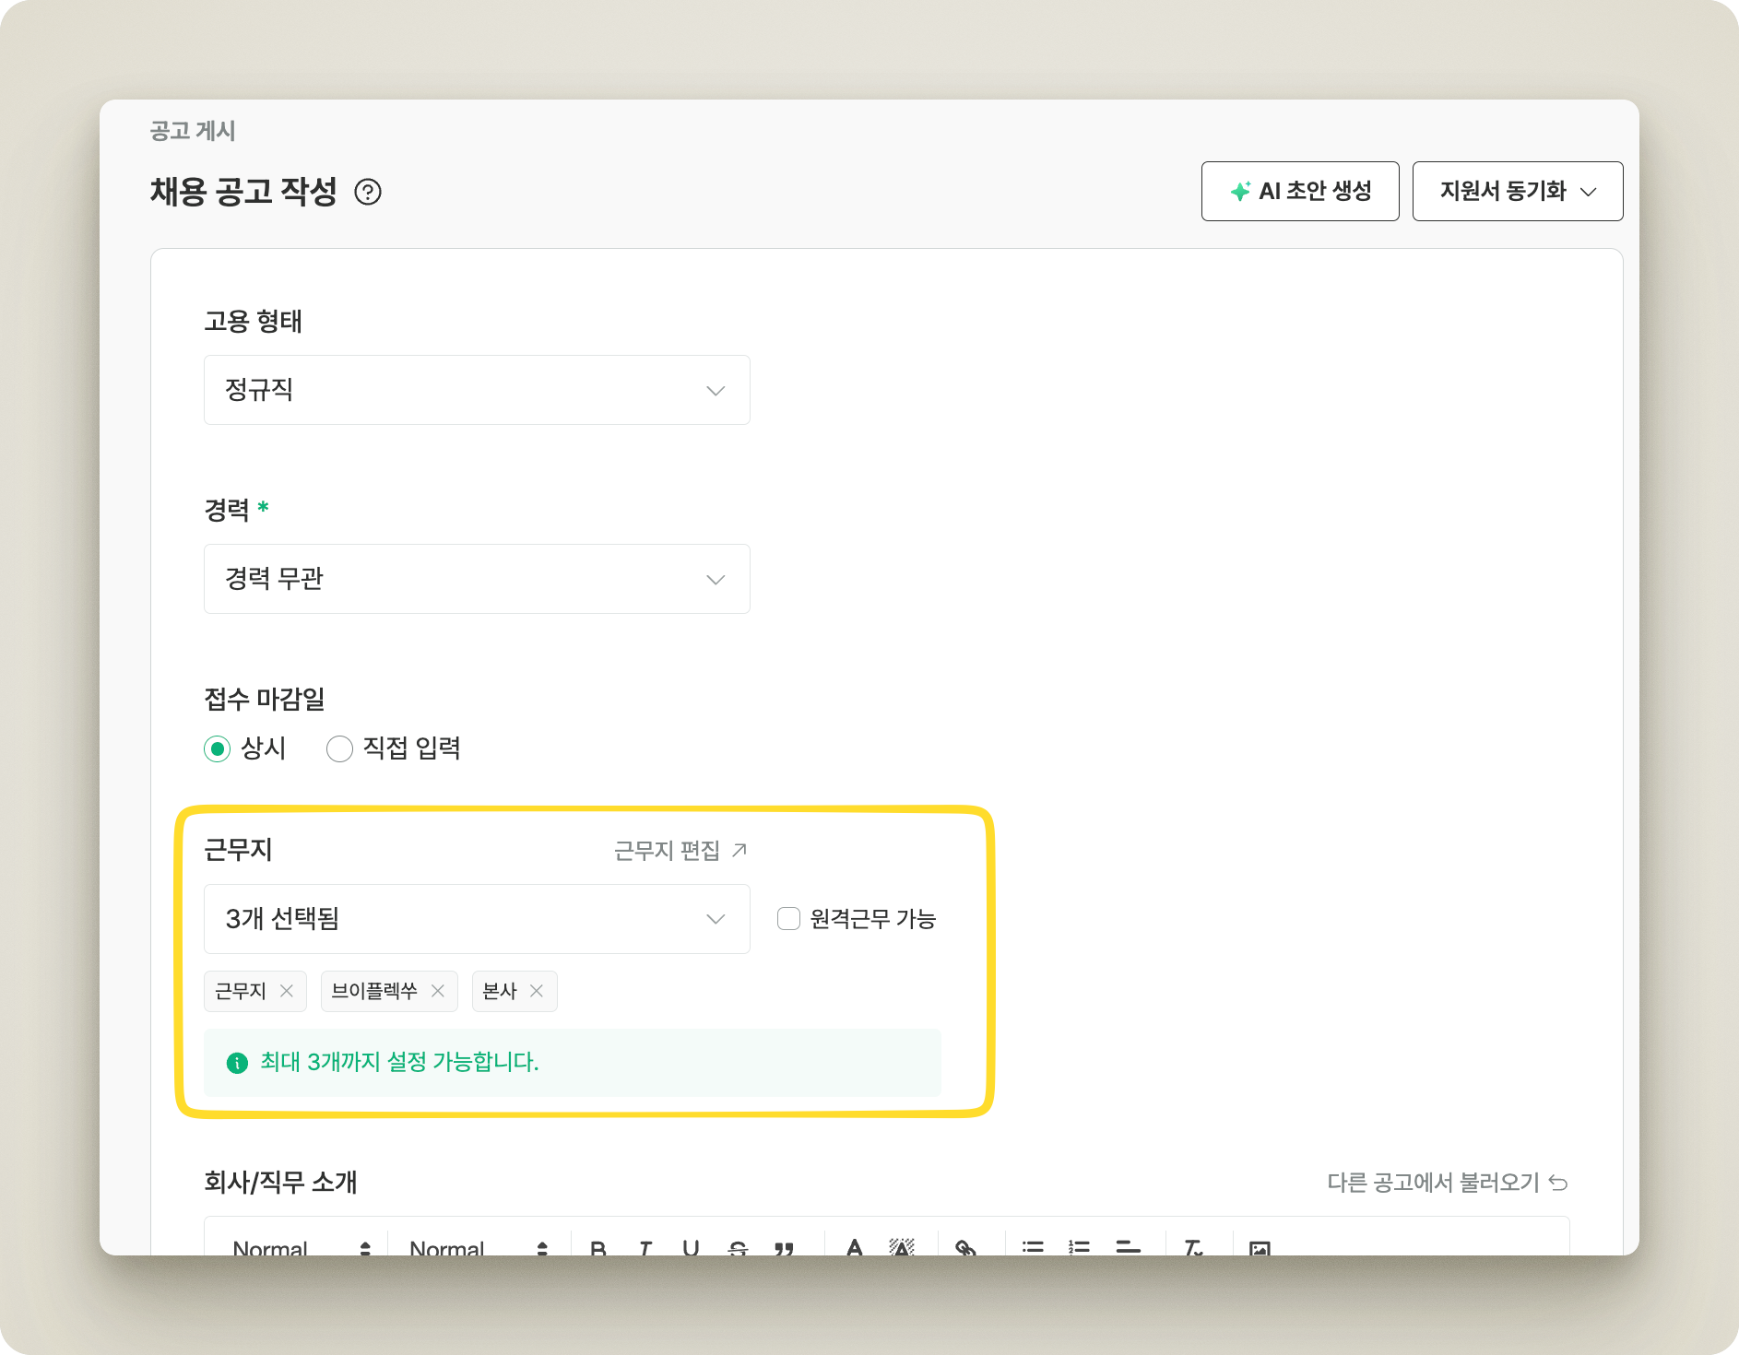Click the text color icon

pos(855,1248)
